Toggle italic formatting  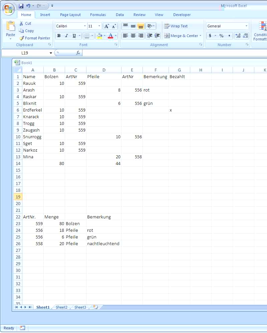[66, 36]
